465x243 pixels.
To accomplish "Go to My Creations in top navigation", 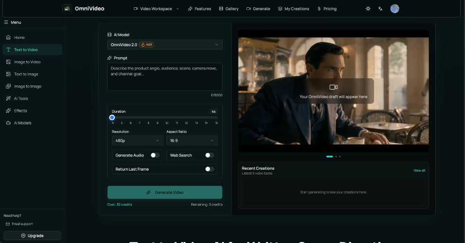I will [294, 9].
